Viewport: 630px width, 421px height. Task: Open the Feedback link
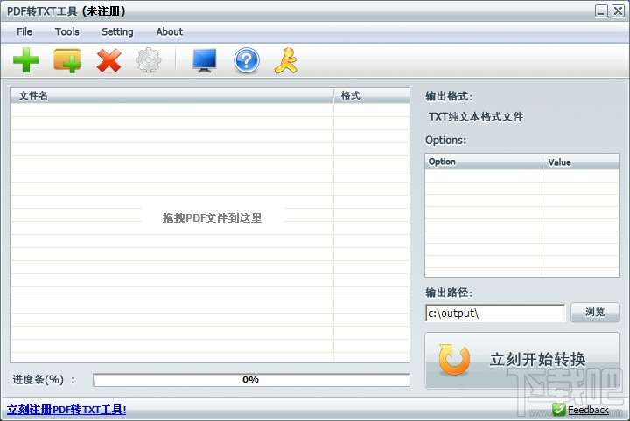coord(588,410)
